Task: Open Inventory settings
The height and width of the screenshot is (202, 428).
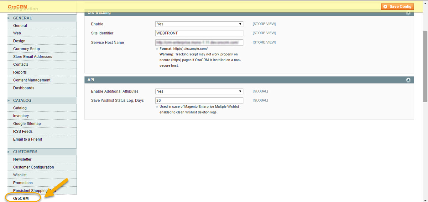Action: [42, 116]
